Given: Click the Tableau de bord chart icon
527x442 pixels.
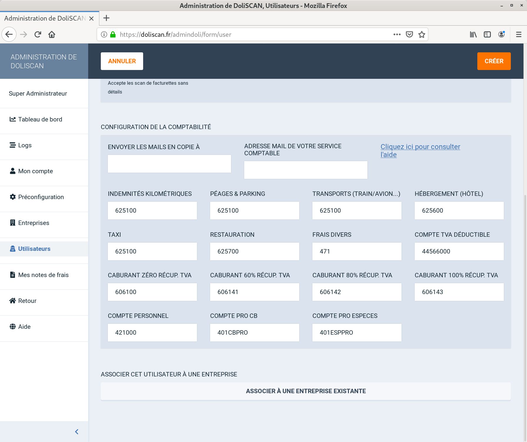Looking at the screenshot, I should tap(12, 119).
